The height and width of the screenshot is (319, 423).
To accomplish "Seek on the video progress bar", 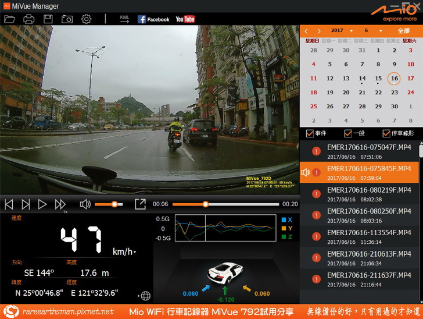I will click(x=225, y=204).
